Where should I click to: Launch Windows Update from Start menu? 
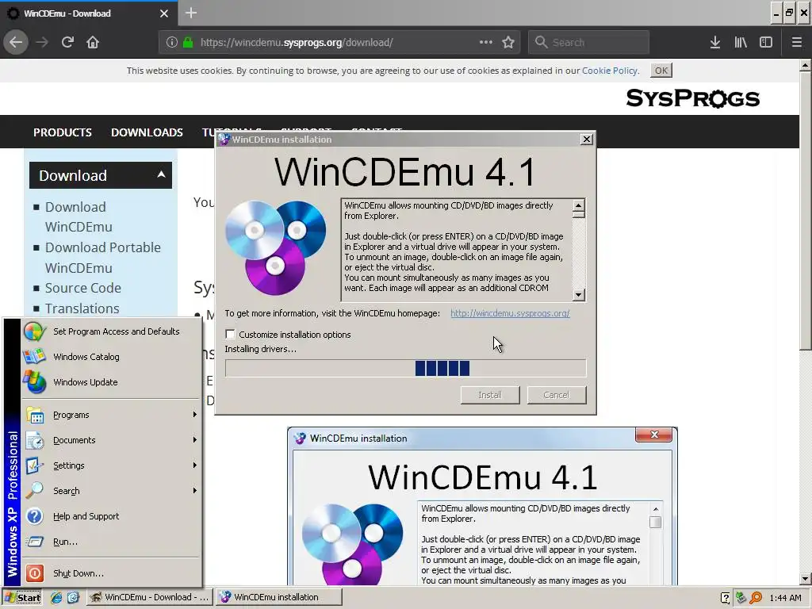[111, 382]
